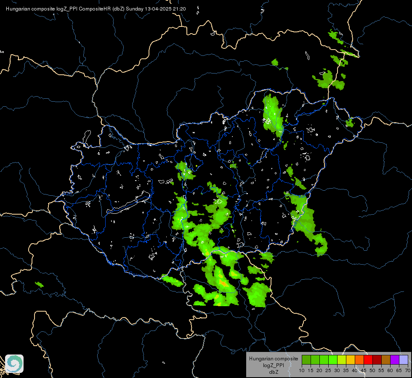Screen dimensions: 412x378
Task: Select the 65–70 dBZ lavender legend swatch
Action: pos(404,360)
